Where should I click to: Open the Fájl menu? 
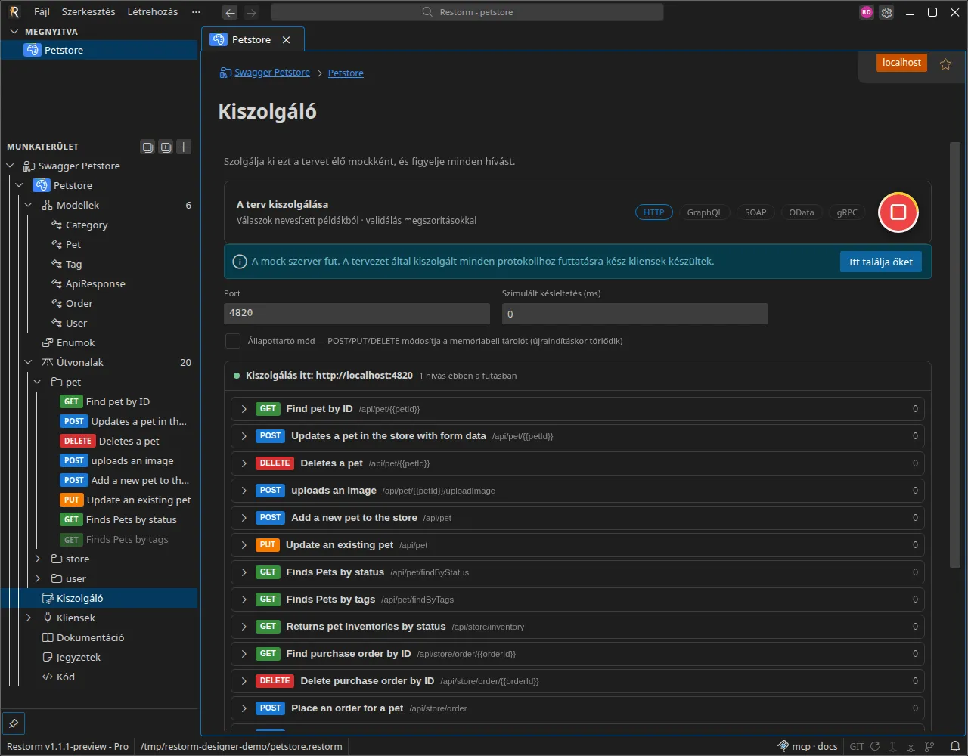(x=42, y=12)
